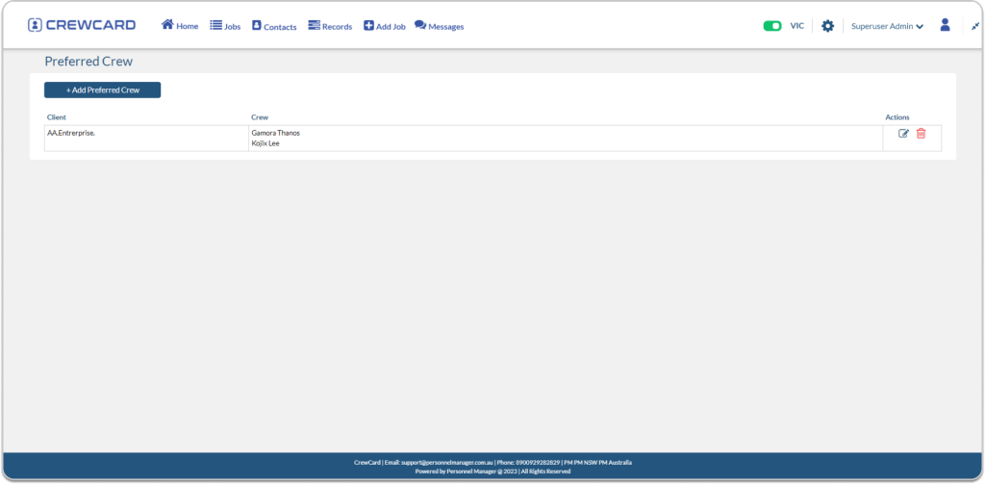The height and width of the screenshot is (484, 985).
Task: Open settings with the gear icon
Action: 827,26
